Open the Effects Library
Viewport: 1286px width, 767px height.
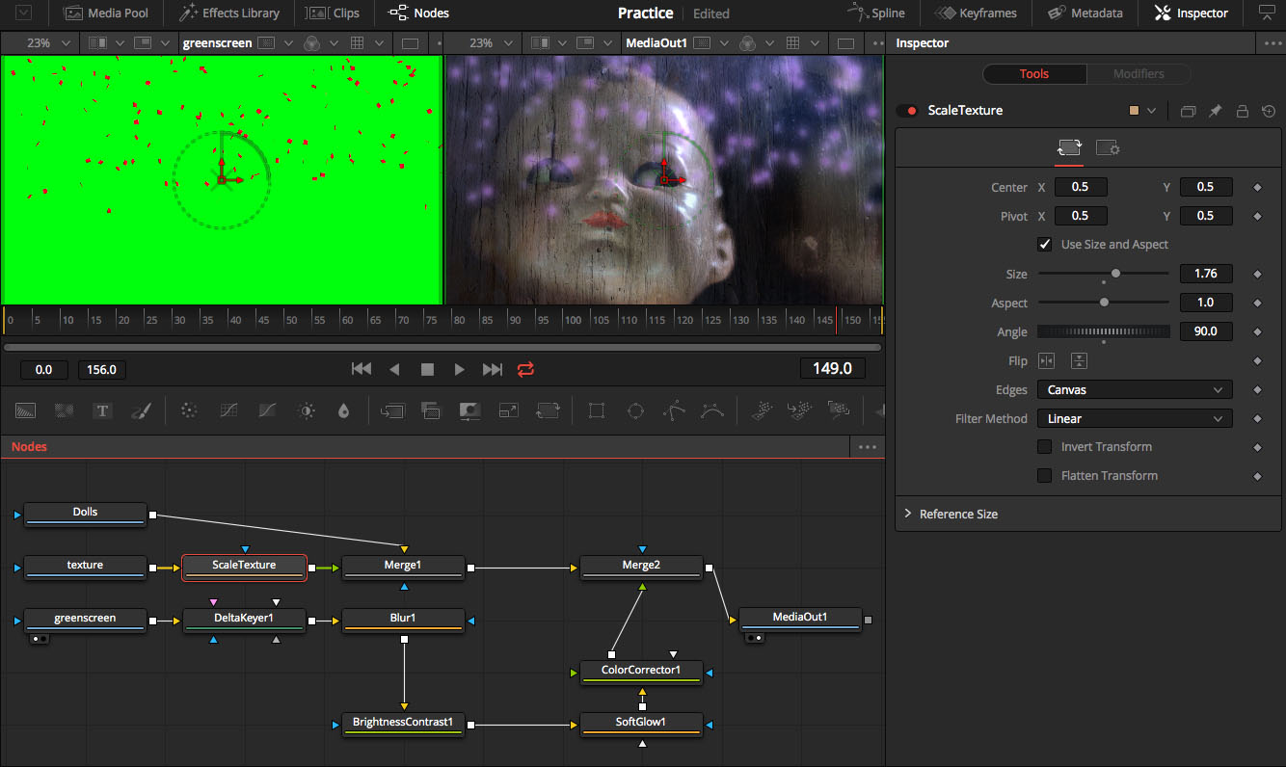(228, 13)
